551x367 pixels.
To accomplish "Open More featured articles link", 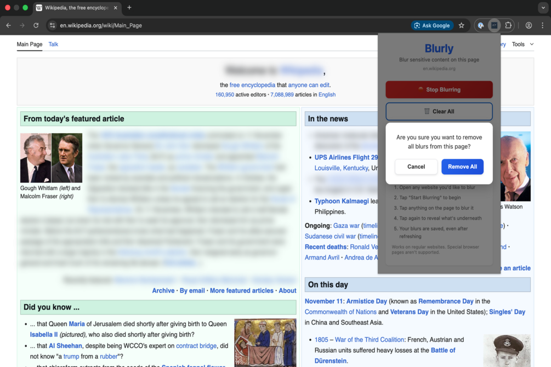I will (x=241, y=290).
